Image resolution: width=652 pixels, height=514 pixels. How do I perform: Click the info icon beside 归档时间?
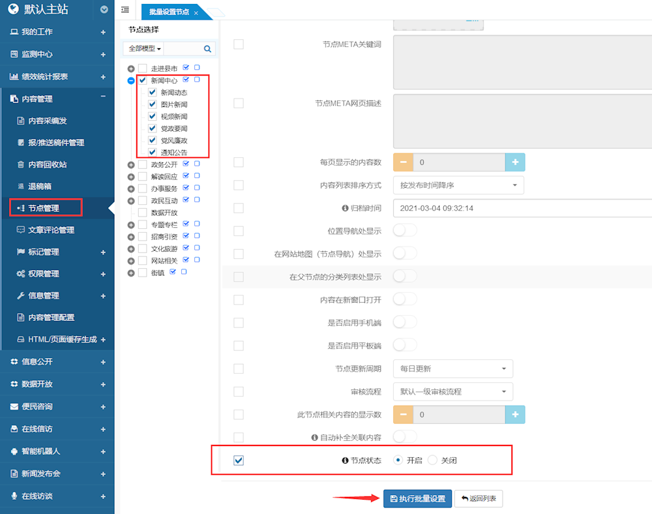346,208
